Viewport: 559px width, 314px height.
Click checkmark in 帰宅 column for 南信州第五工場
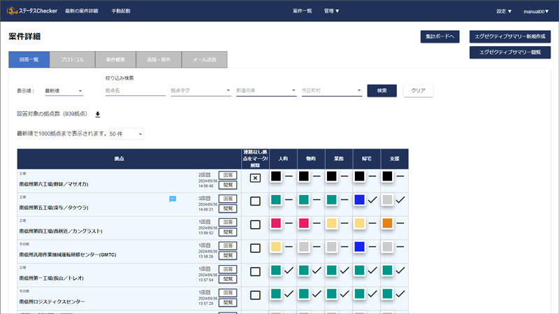coord(372,201)
